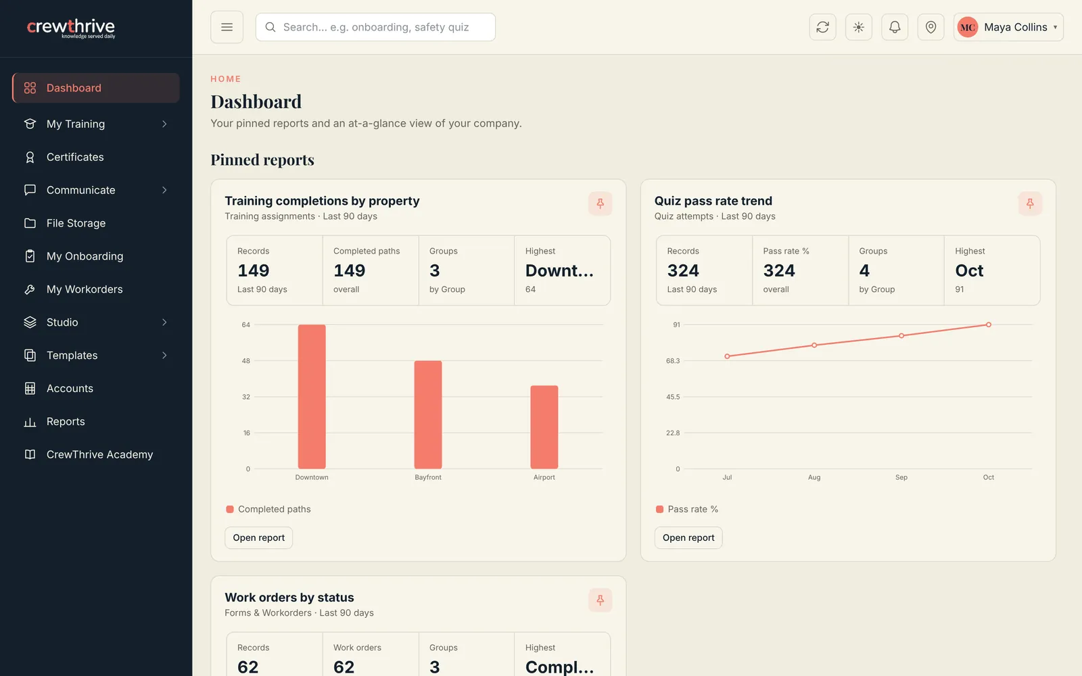
Task: Click the search magnifier icon
Action: coord(270,27)
